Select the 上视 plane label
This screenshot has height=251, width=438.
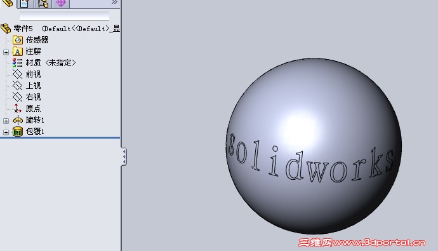(x=33, y=86)
